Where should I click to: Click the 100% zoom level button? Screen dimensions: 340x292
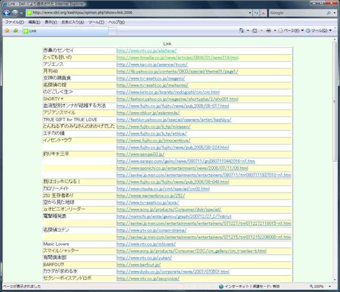click(317, 287)
